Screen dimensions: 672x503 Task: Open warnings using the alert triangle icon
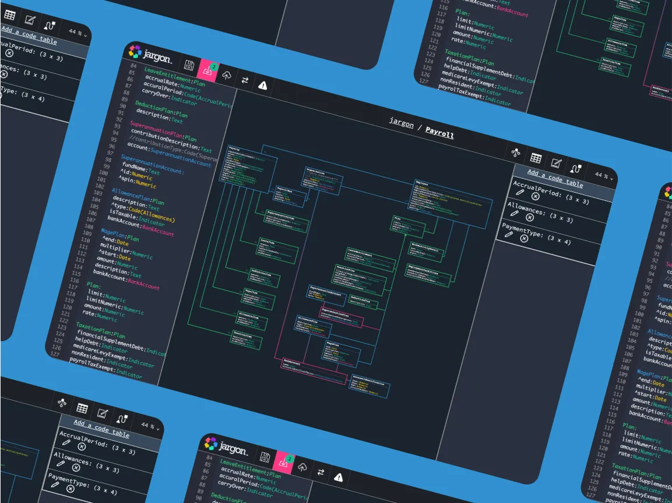[x=263, y=85]
